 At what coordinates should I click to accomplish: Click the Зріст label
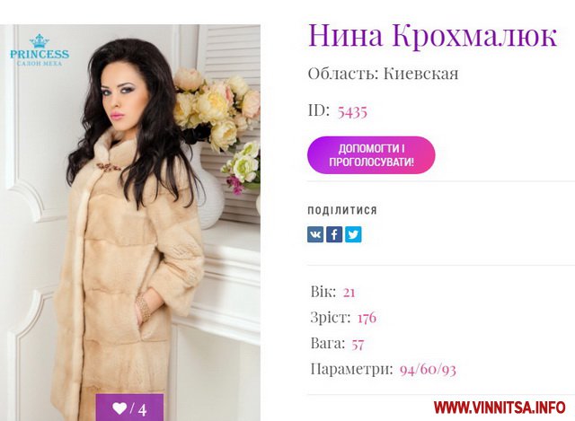coord(331,317)
